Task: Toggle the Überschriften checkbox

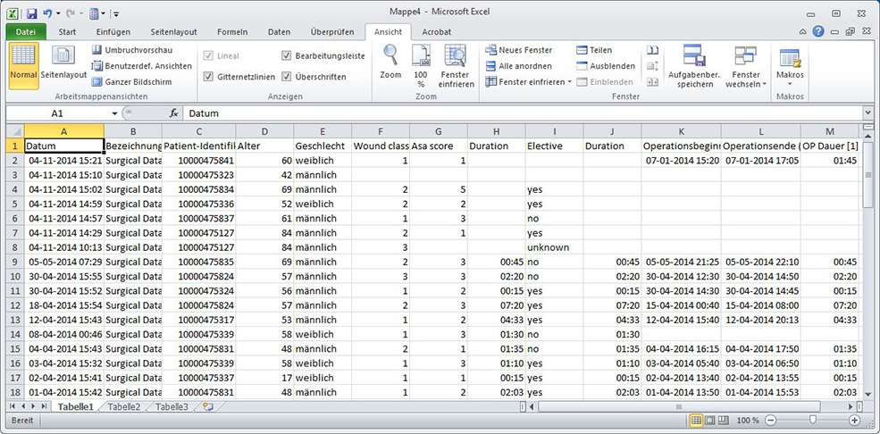Action: (x=287, y=77)
